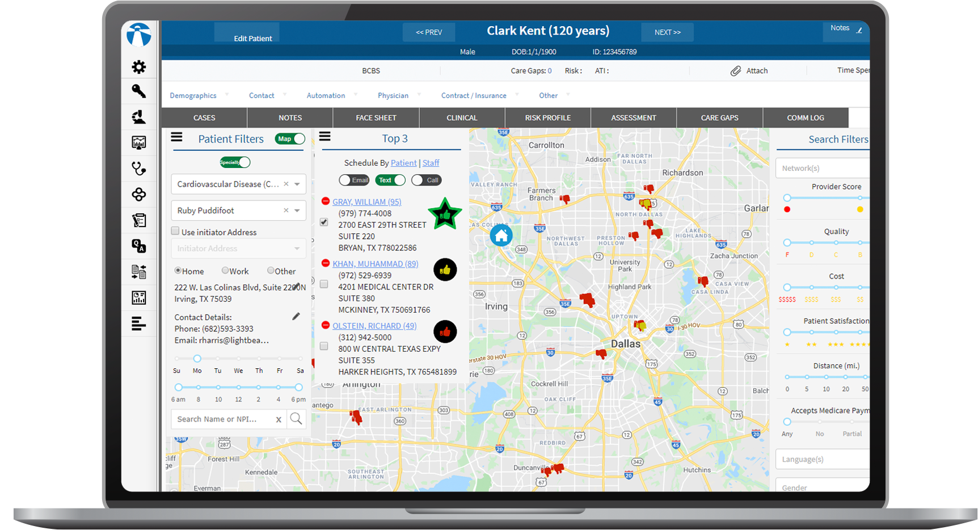Image resolution: width=978 pixels, height=530 pixels.
Task: Select the Work address radio button
Action: pos(225,271)
